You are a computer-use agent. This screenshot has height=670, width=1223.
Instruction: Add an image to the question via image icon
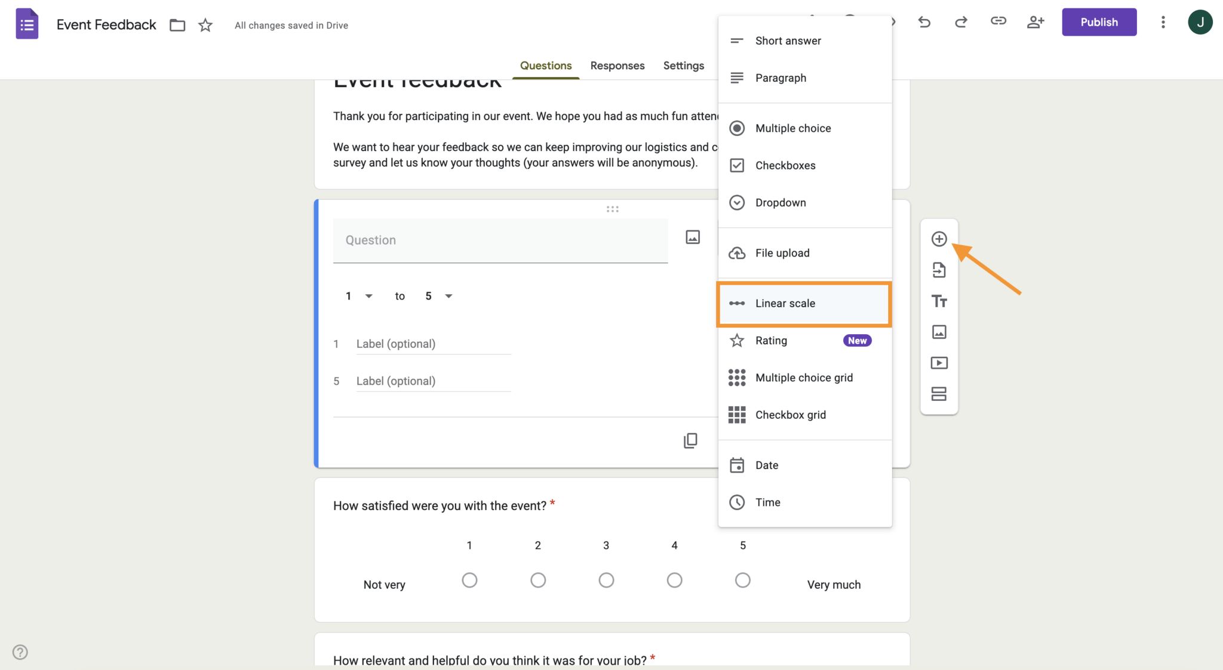(x=692, y=237)
